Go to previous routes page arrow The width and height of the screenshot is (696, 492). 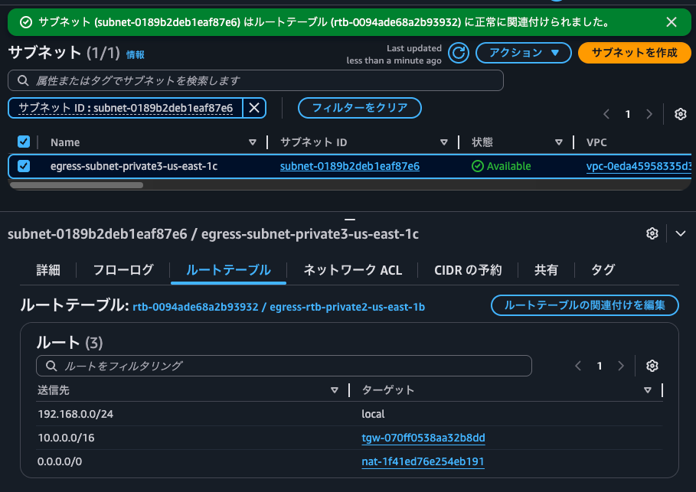(x=578, y=366)
